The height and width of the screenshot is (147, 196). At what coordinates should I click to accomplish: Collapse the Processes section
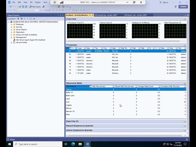(185, 45)
